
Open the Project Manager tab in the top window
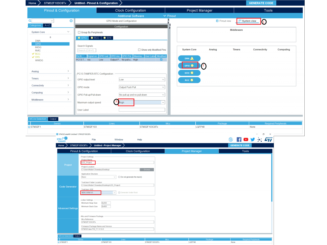point(199,10)
